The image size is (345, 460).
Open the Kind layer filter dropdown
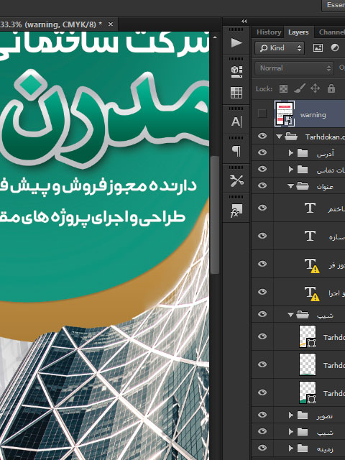click(280, 48)
